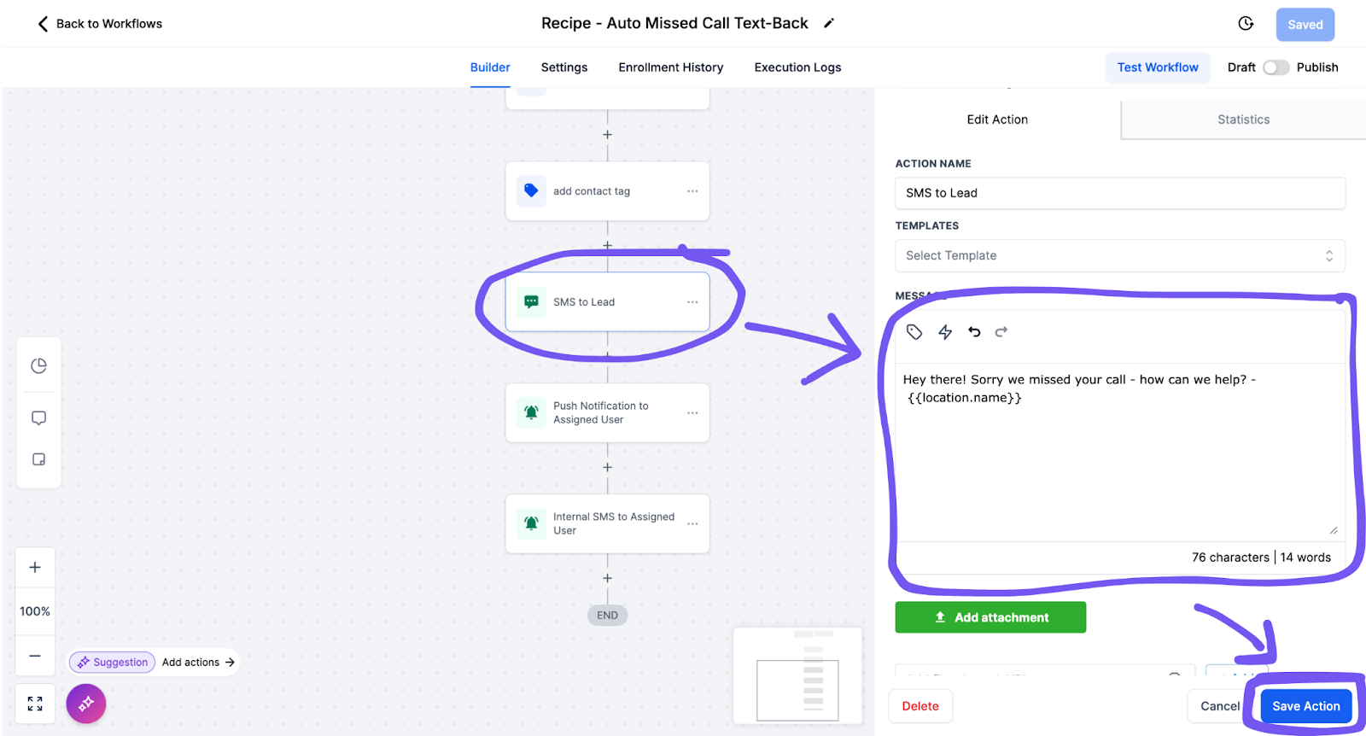
Task: Fit canvas to screen icon
Action: [x=35, y=704]
